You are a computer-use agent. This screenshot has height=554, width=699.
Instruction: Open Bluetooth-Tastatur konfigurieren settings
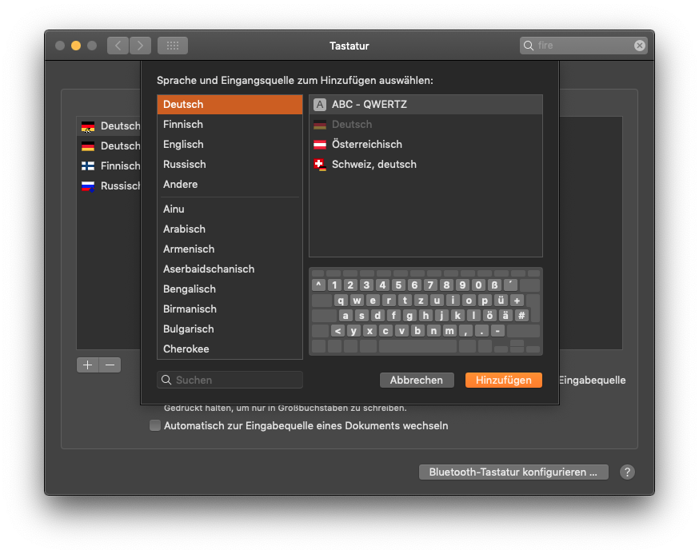pyautogui.click(x=513, y=472)
